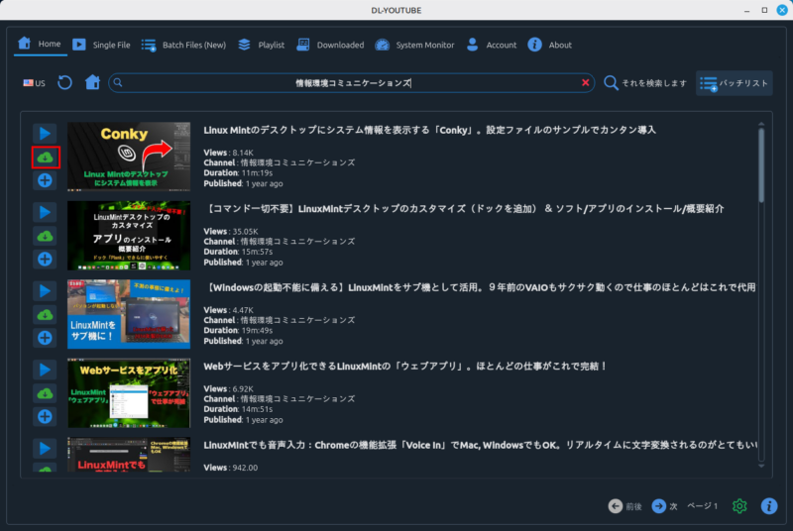
Task: Open the System Monitor tab
Action: tap(414, 45)
